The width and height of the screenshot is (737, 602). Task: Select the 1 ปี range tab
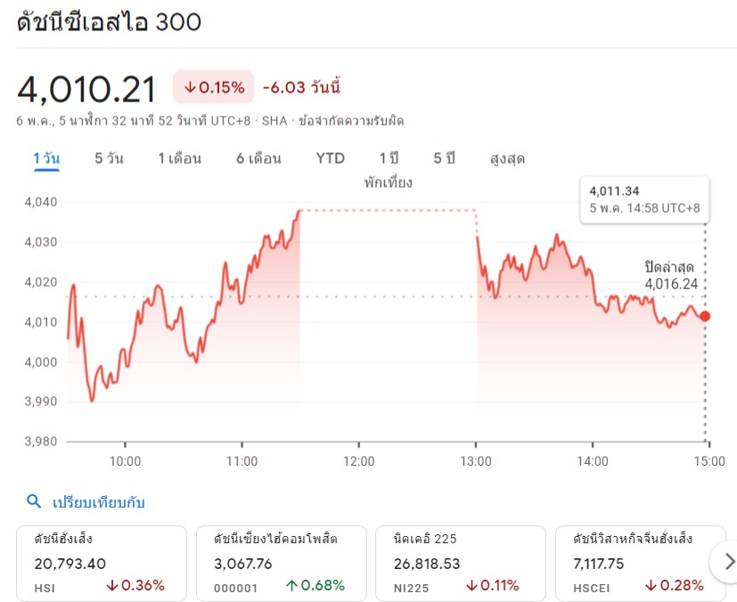(389, 159)
